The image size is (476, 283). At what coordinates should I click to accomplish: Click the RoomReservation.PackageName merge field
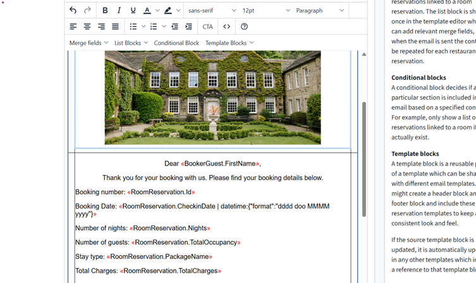coord(159,256)
